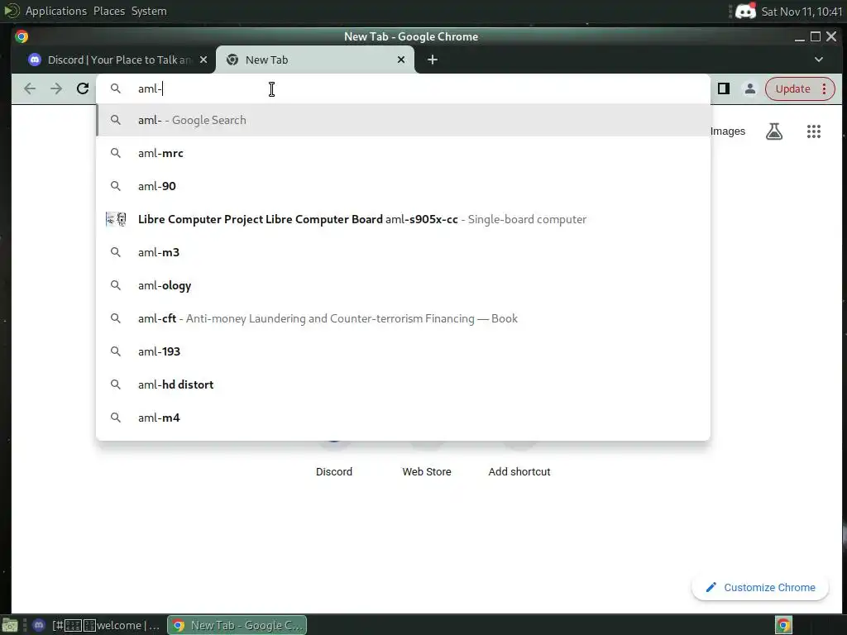Click search icon beside 'aml-hd distort'

pos(116,384)
